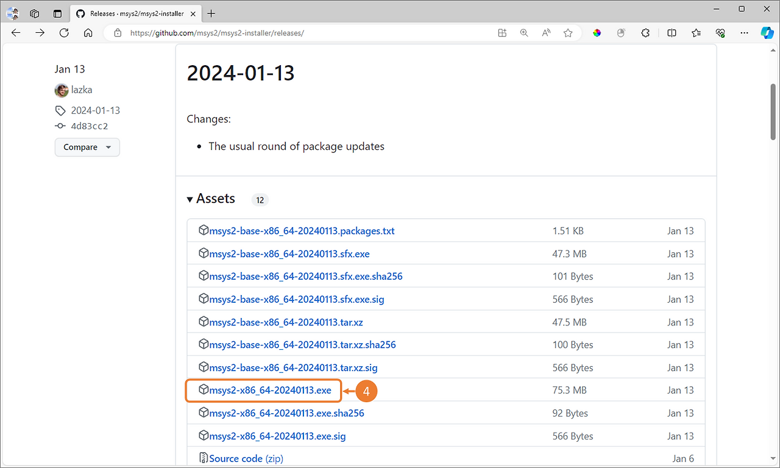Toggle the vertical tabs icon
780x468 pixels.
tap(57, 13)
